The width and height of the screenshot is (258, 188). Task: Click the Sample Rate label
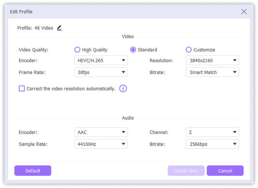coord(33,144)
